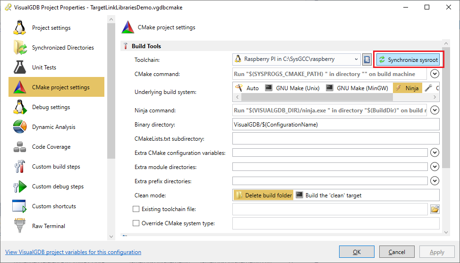The width and height of the screenshot is (460, 263).
Task: Click the Raw Terminal serial connector icon
Action: click(20, 226)
